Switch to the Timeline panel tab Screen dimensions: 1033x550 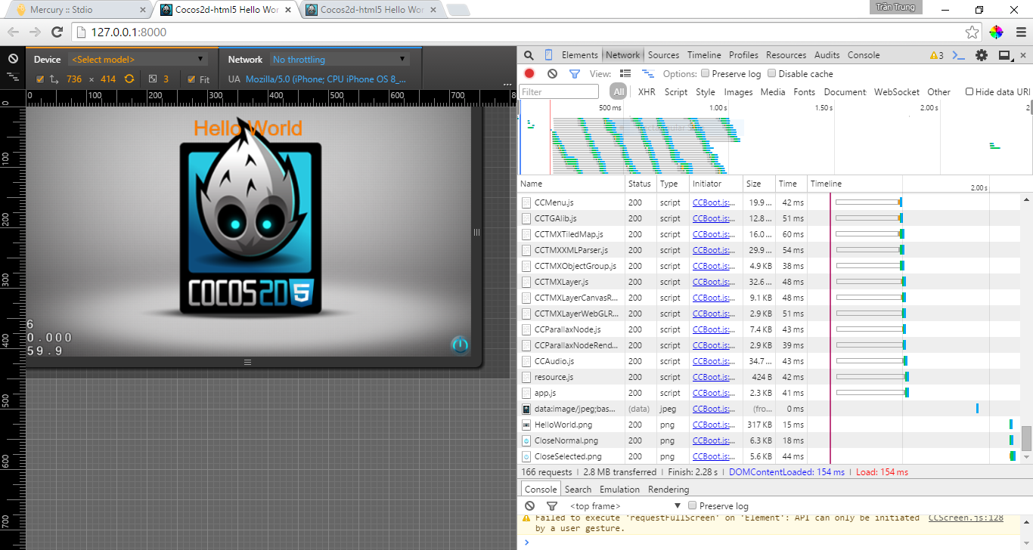pyautogui.click(x=704, y=55)
